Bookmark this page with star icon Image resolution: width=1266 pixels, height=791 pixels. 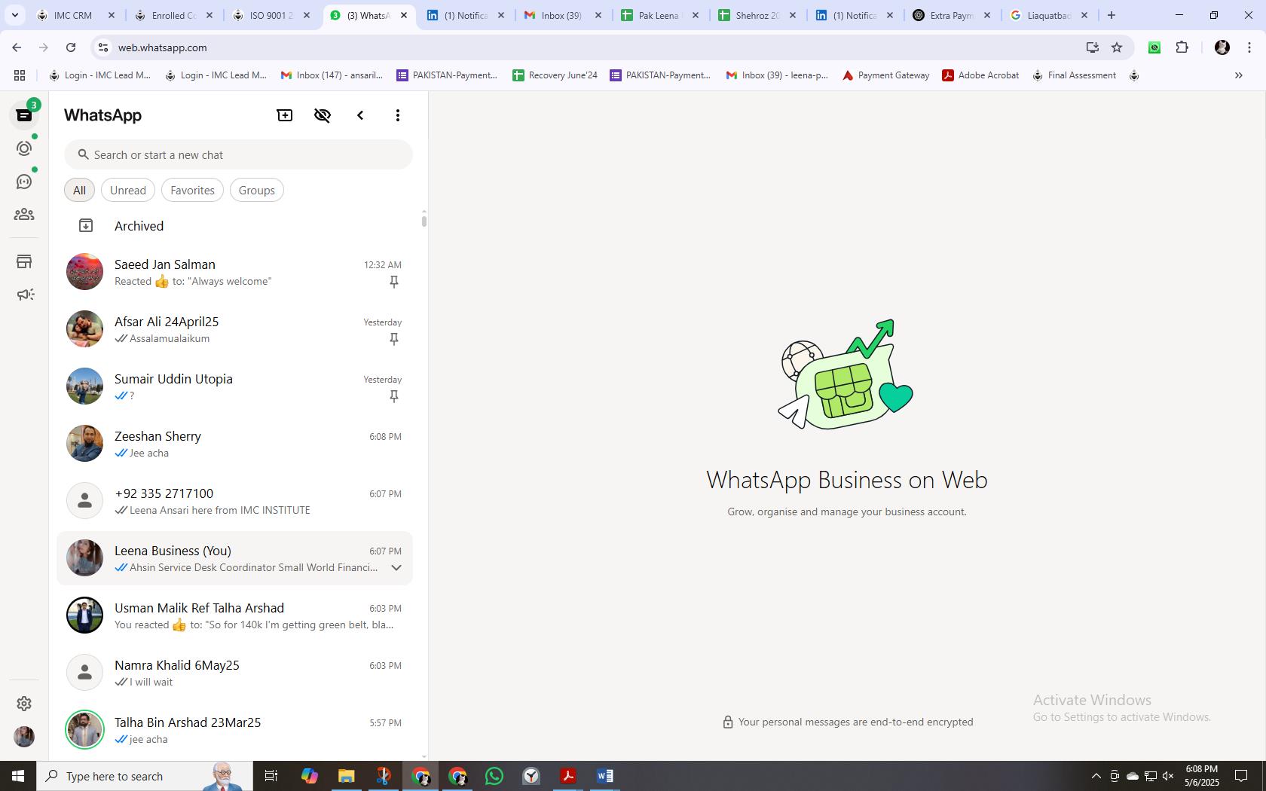[x=1117, y=47]
